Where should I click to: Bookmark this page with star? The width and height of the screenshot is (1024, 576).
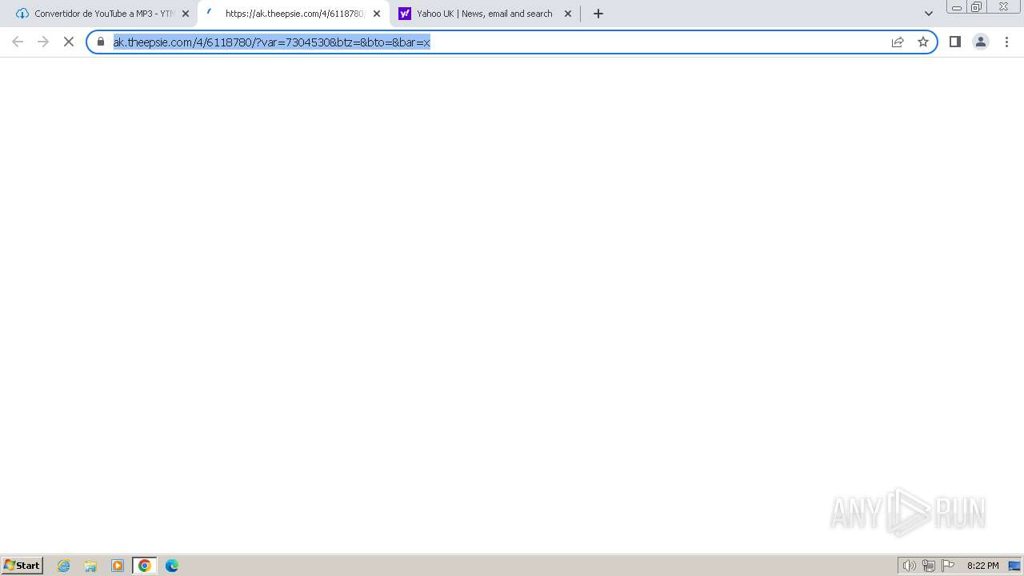click(923, 42)
